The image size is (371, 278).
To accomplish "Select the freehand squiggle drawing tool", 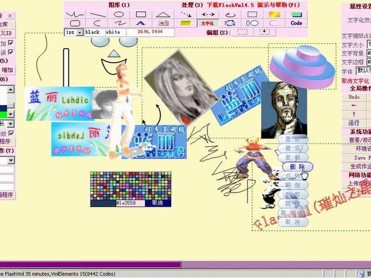I will [75, 14].
